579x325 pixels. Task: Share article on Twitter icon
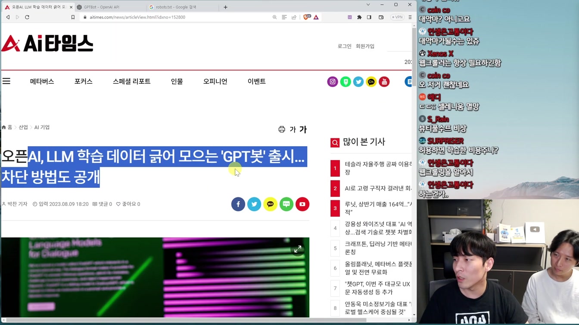[x=254, y=204]
